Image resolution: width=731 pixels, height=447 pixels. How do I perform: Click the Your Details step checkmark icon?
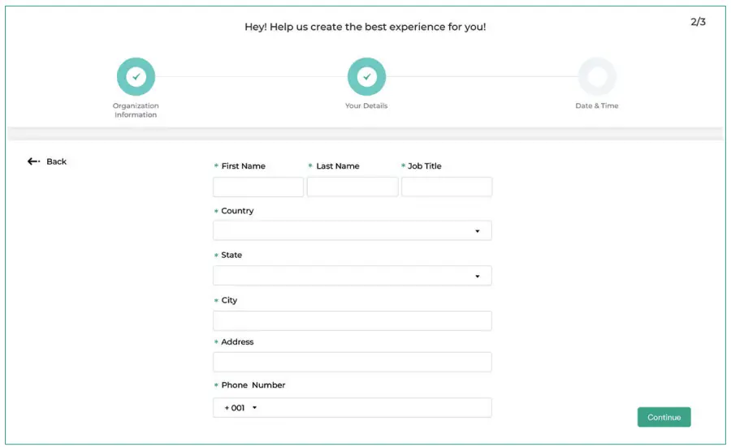coord(366,77)
